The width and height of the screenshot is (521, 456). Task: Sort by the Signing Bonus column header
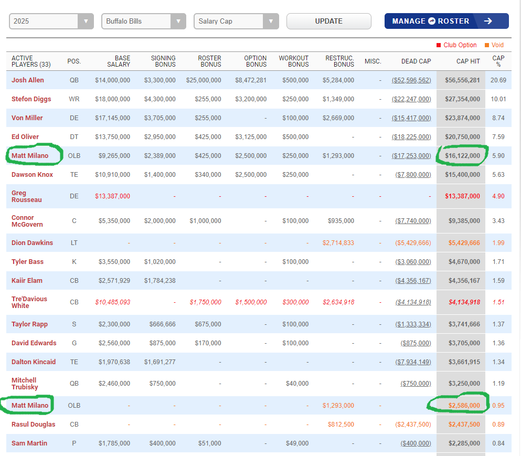163,61
